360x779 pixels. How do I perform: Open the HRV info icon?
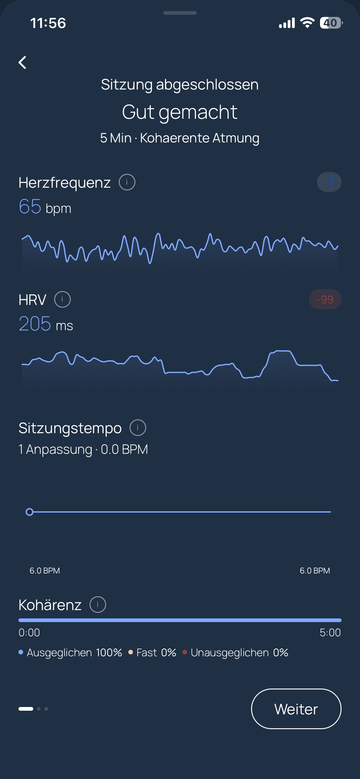62,299
